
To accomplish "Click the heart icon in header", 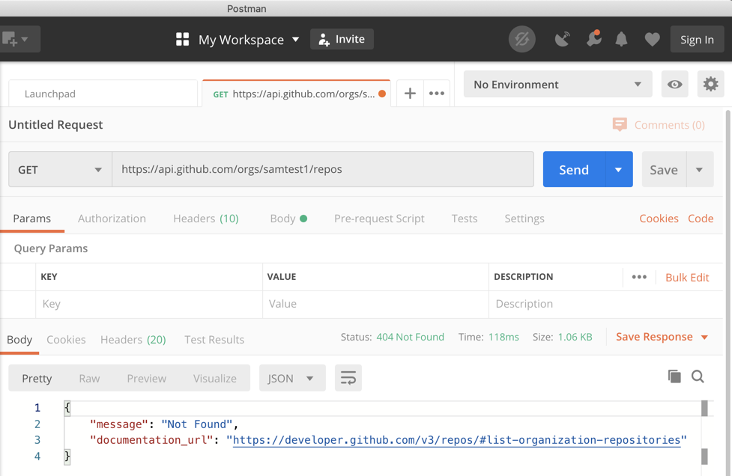I will click(652, 40).
